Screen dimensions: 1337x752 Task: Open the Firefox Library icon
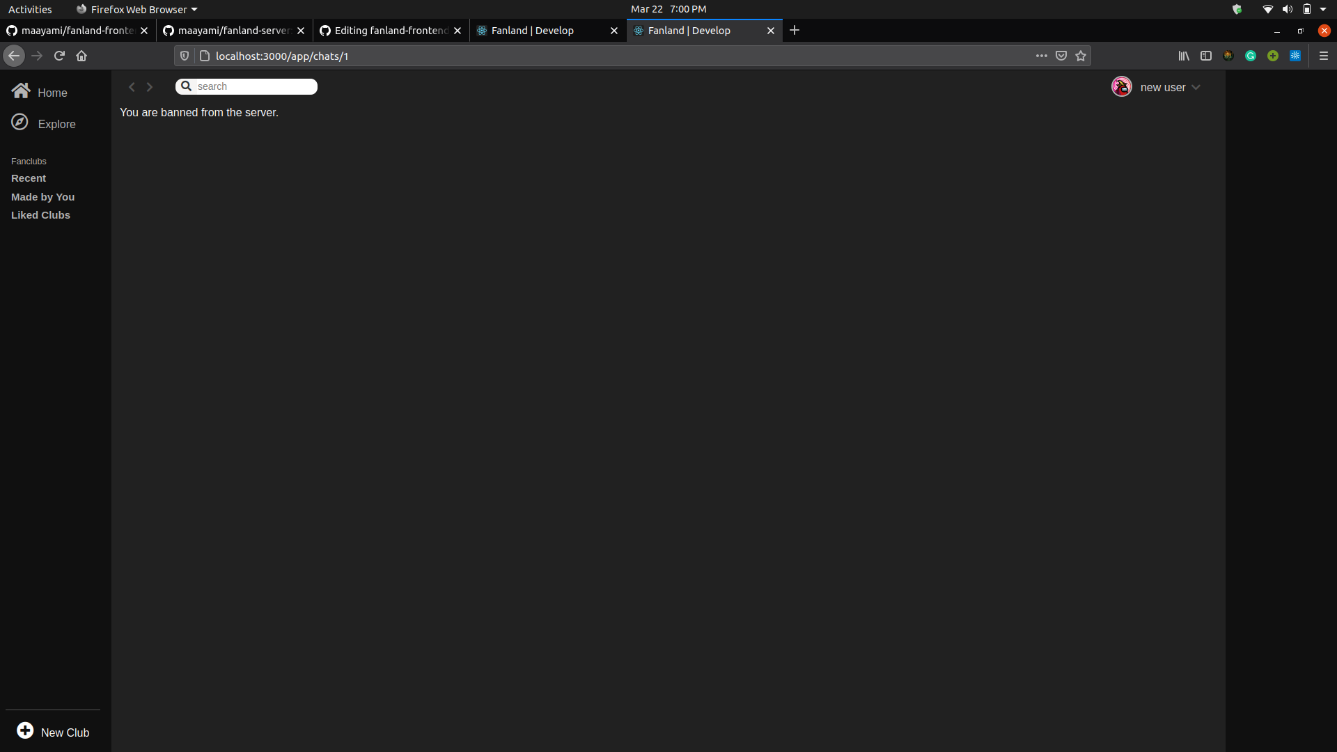(x=1184, y=56)
